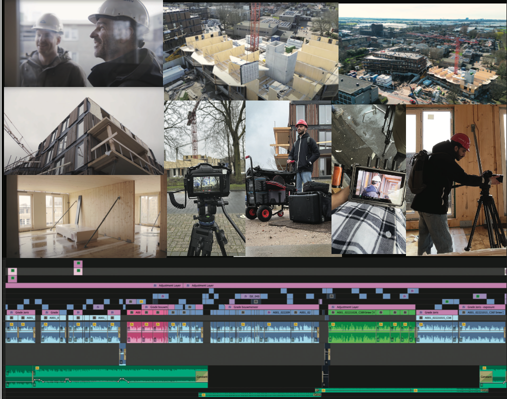
Task: Click the photo of the man filming indoors
Action: (x=456, y=180)
